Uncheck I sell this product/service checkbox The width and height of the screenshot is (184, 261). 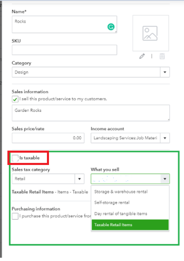coord(15,99)
